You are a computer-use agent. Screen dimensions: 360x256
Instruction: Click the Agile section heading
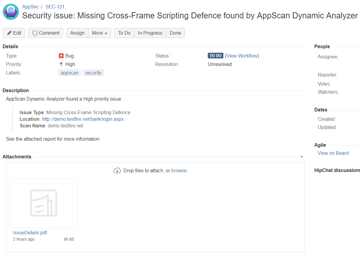coord(320,145)
